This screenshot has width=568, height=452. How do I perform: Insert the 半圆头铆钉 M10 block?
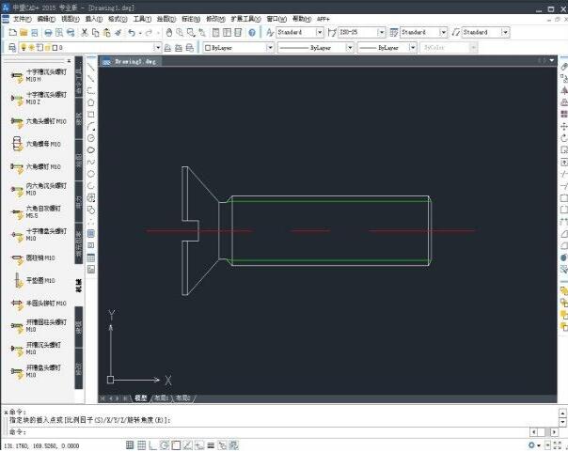39,303
